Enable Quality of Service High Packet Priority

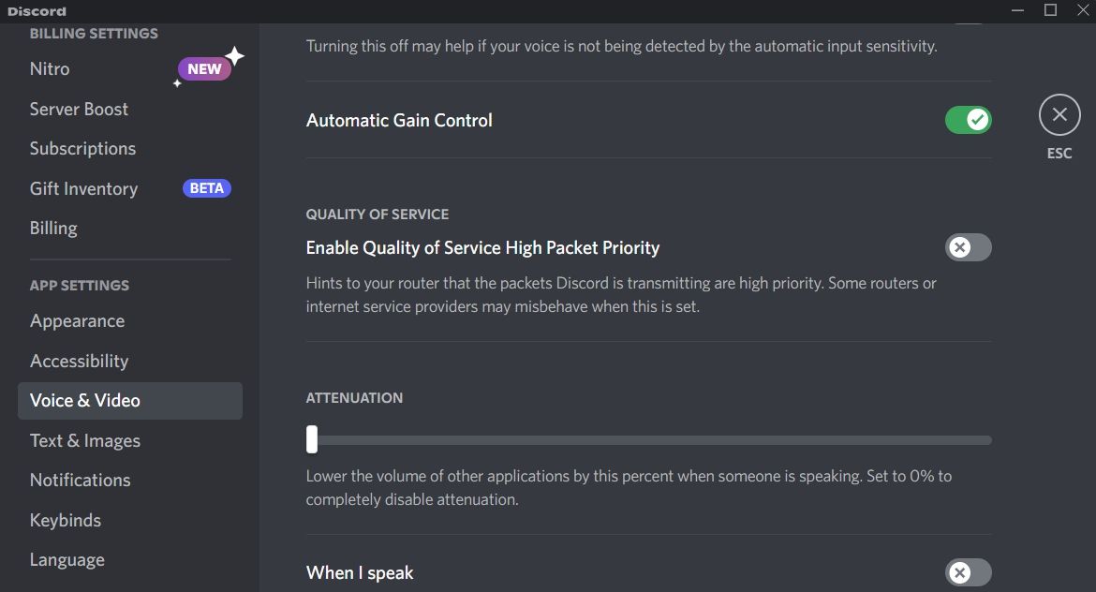[968, 247]
